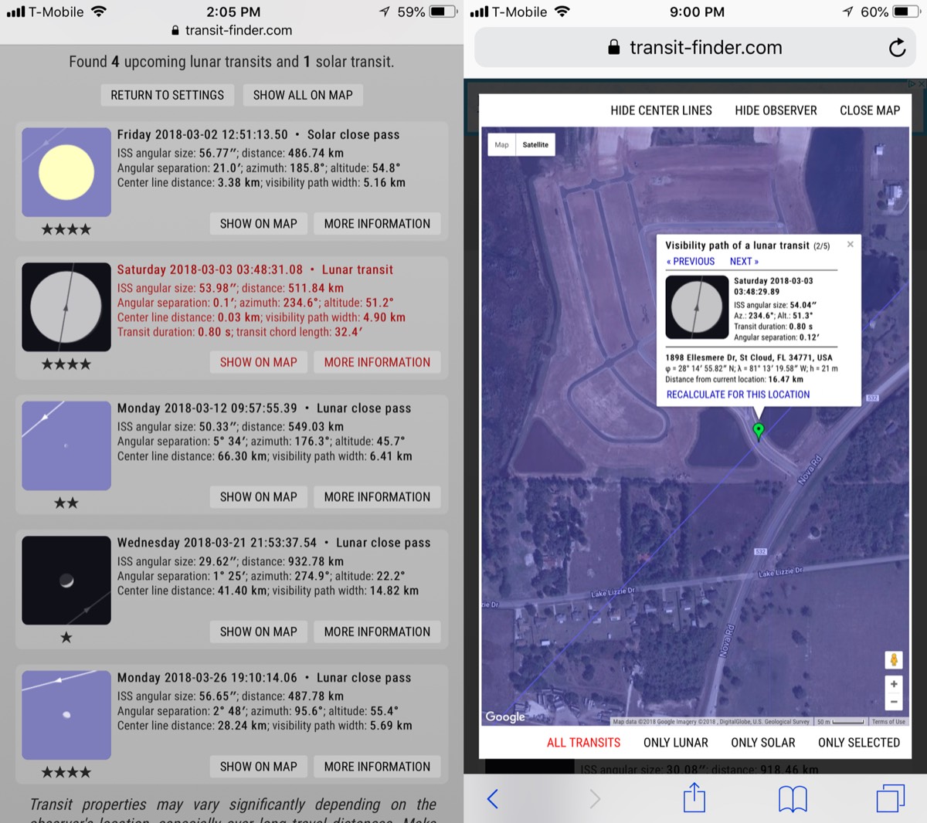Show Monday 03-12 lunar pass on map
927x823 pixels.
point(258,497)
